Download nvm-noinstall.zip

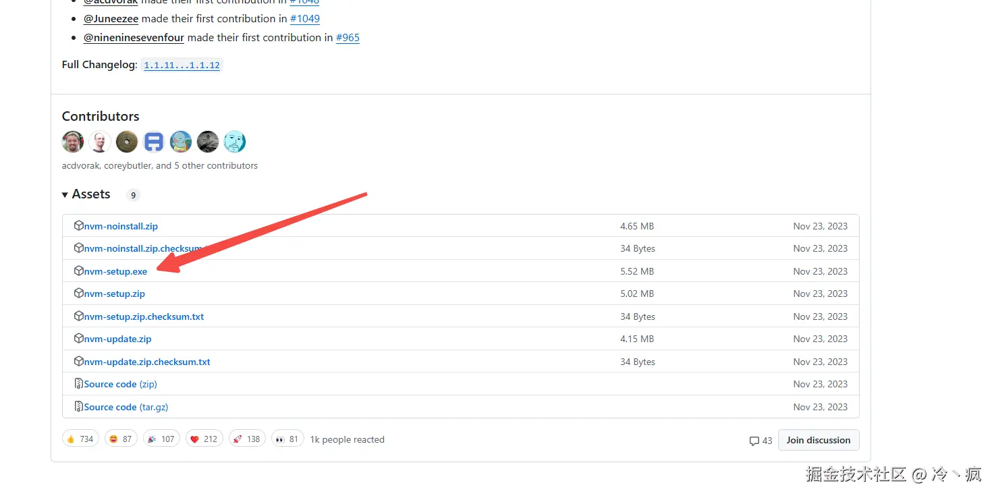pos(121,226)
